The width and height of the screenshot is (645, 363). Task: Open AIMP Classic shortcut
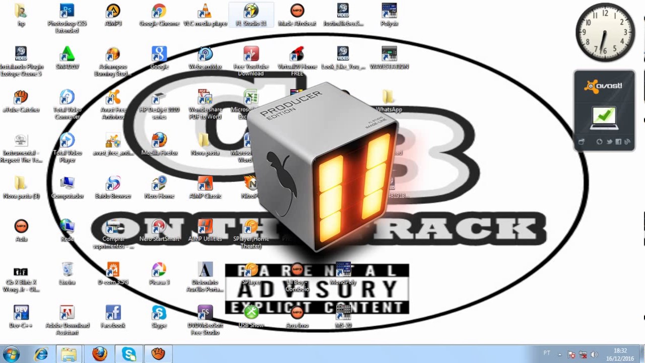[x=205, y=187]
